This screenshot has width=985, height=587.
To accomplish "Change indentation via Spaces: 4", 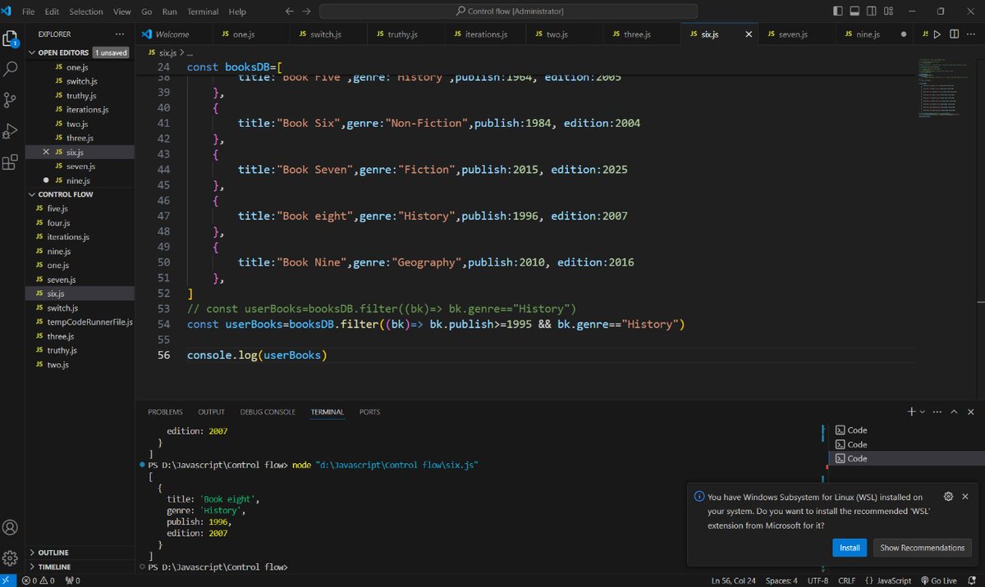I will pos(781,580).
